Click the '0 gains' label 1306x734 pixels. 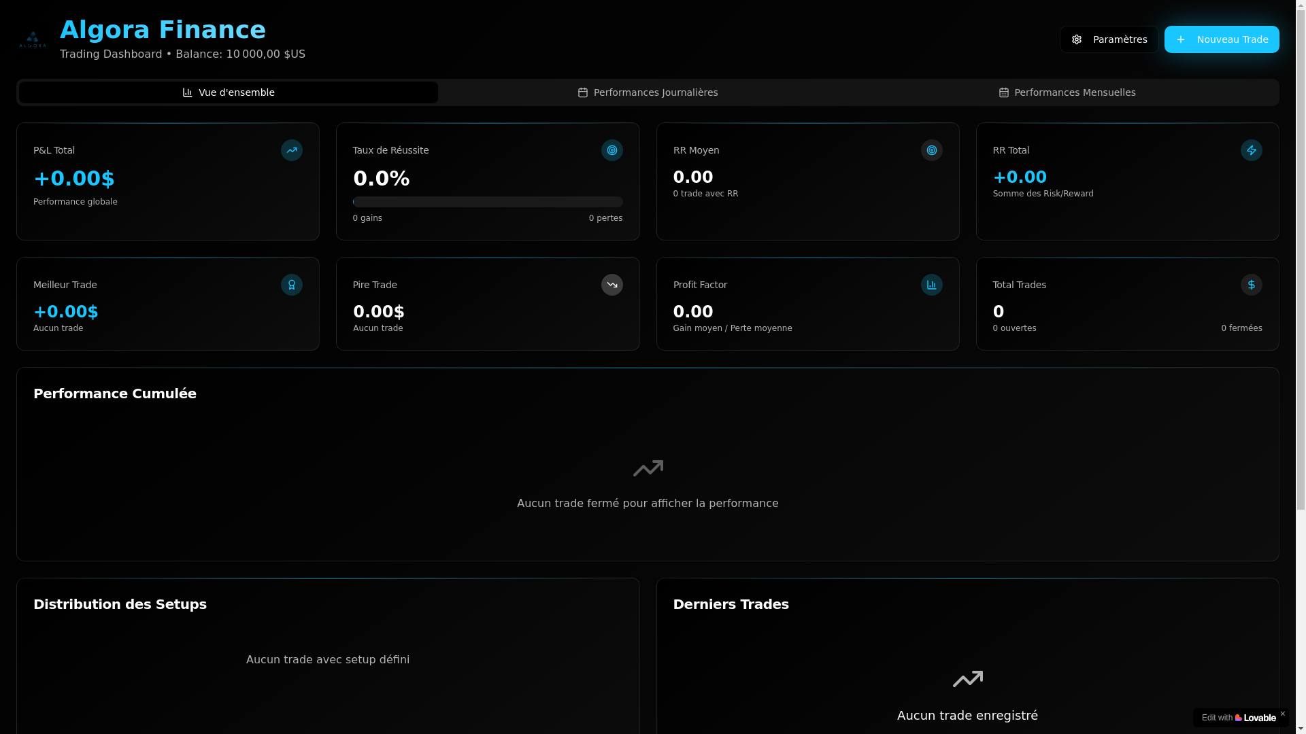367,218
